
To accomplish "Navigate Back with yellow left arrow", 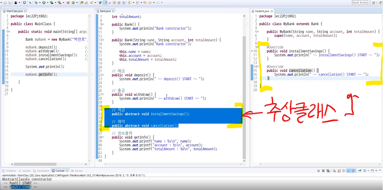I will click(150, 3).
